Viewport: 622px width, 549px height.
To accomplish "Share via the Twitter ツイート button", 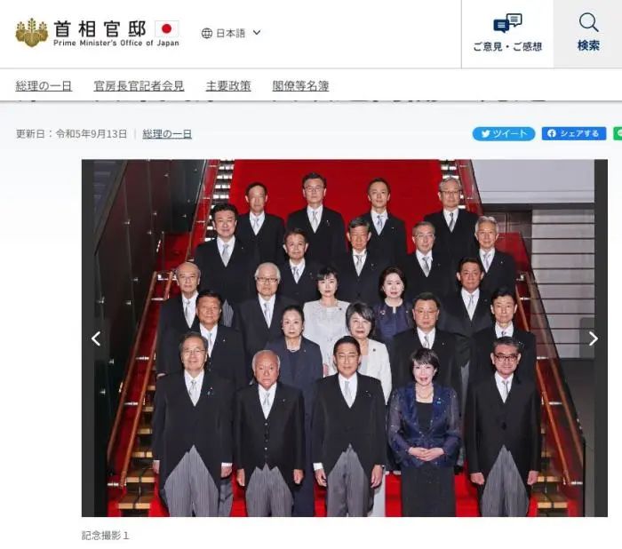I will point(504,133).
